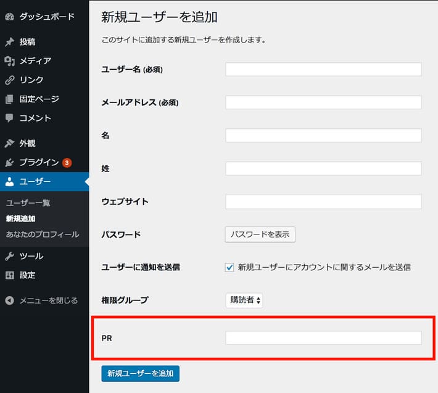The image size is (438, 393).
Task: Open the 権限グループ role dropdown
Action: click(244, 300)
